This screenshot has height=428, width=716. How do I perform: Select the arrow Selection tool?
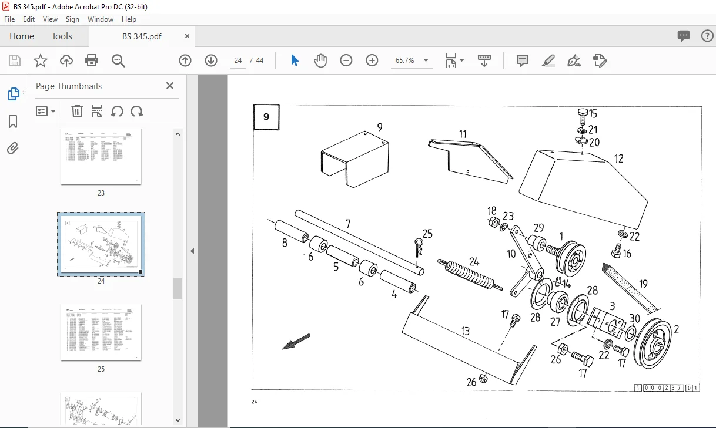pos(295,60)
